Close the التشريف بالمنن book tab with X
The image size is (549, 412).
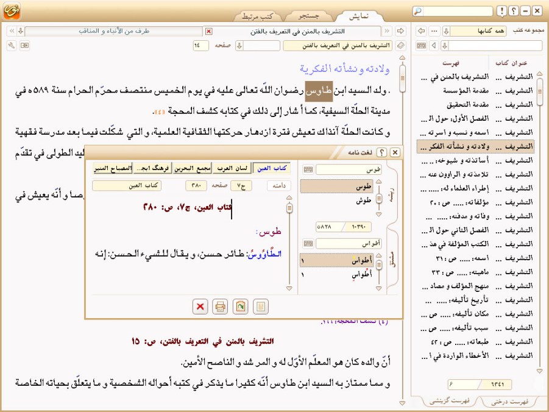point(208,31)
